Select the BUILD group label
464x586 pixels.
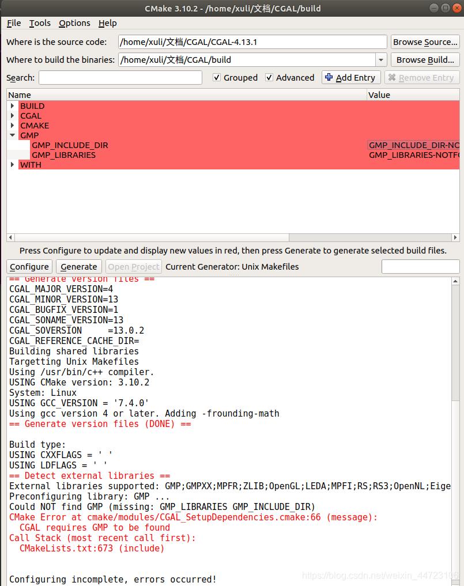(32, 106)
